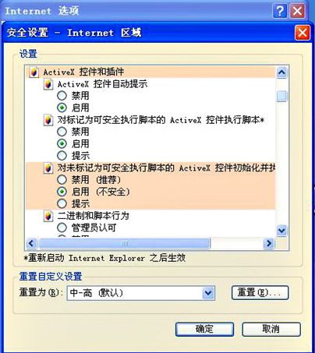Image resolution: width=315 pixels, height=353 pixels.
Task: Open the 重置为 中-高 (默认) dropdown
Action: [208, 293]
